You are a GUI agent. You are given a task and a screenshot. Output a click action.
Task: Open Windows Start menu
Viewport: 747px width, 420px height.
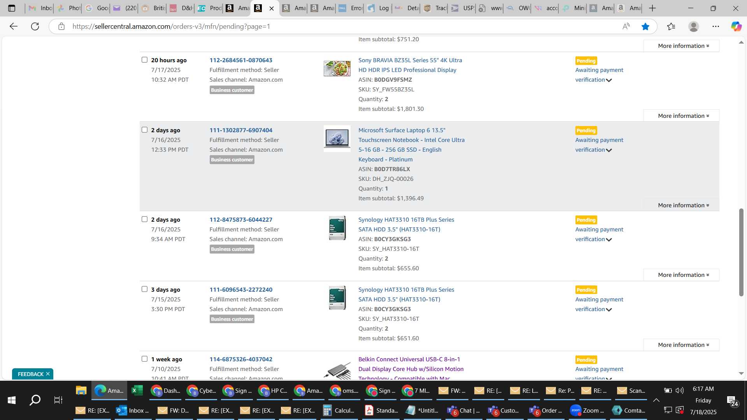(12, 400)
